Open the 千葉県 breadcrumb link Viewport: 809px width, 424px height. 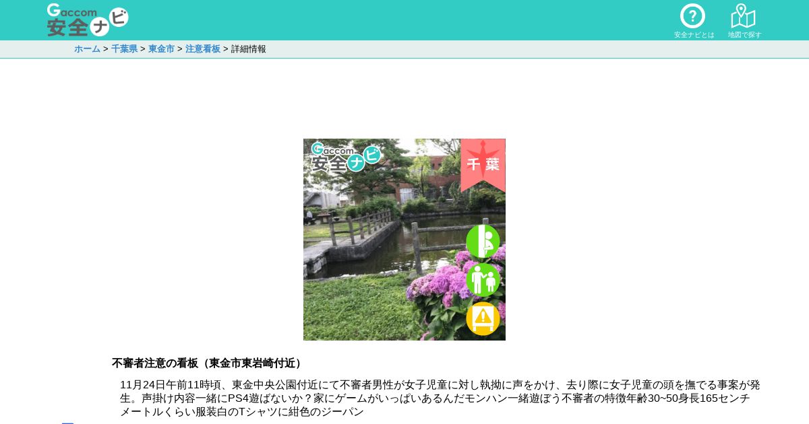(124, 49)
